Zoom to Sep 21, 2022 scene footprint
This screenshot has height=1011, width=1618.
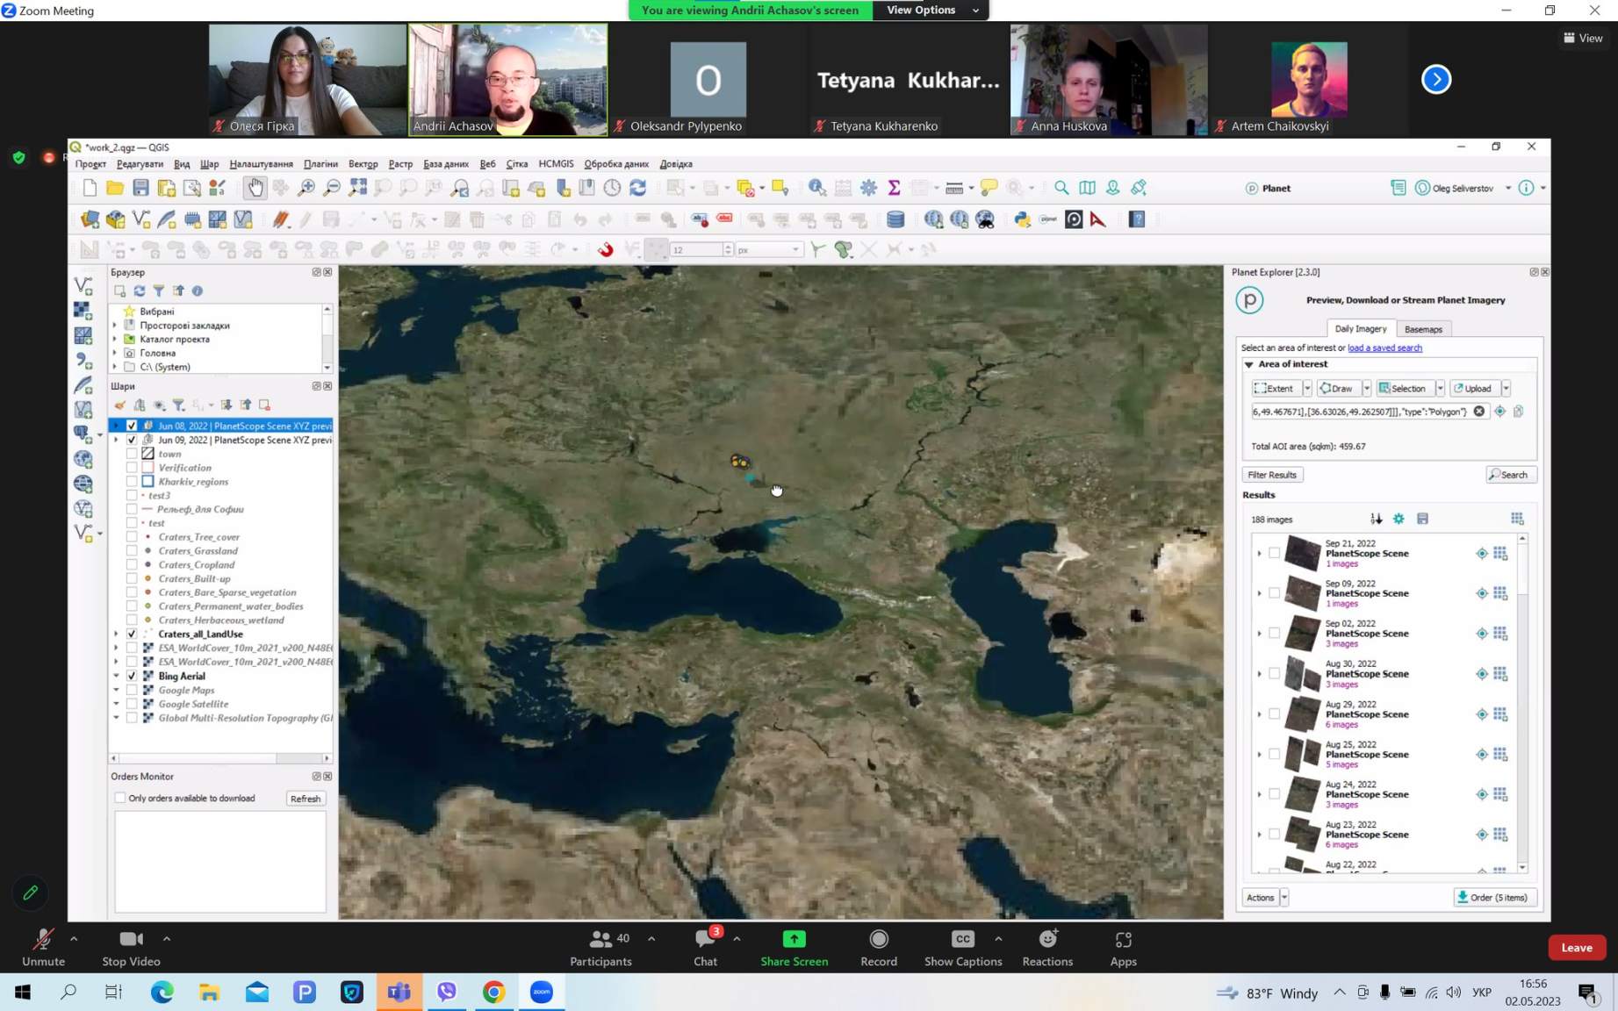click(x=1482, y=553)
